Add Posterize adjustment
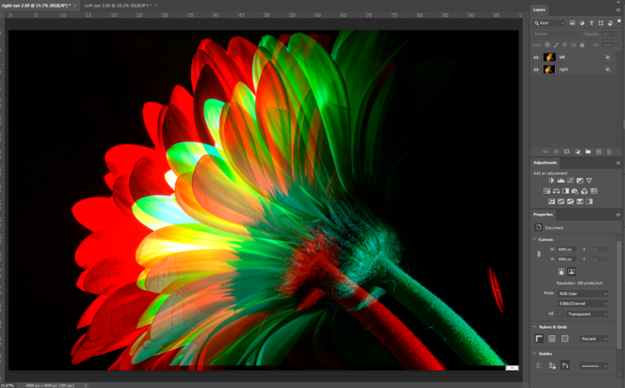625x388 pixels. [x=561, y=202]
